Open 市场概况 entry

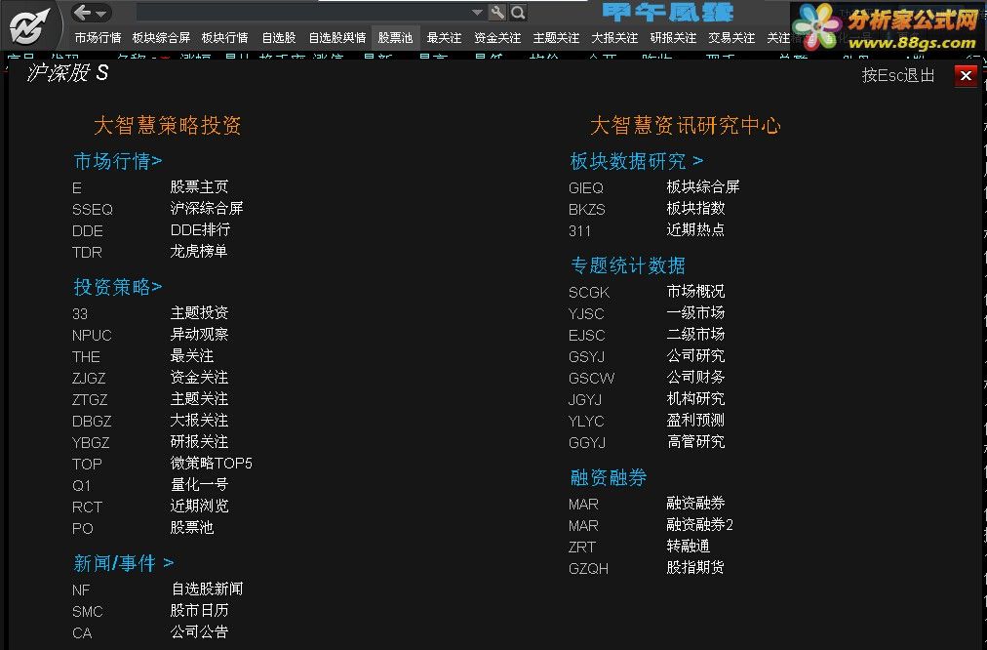pos(695,292)
